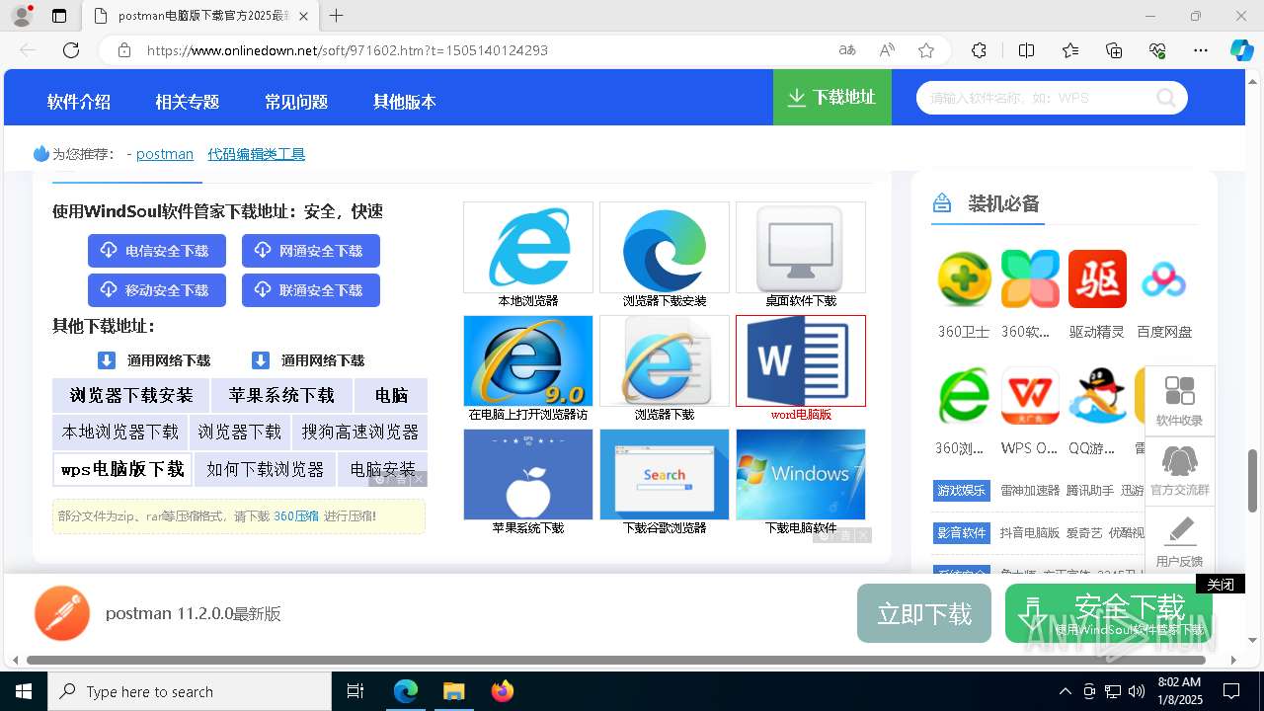
Task: Open Firefox from the taskbar
Action: (503, 691)
